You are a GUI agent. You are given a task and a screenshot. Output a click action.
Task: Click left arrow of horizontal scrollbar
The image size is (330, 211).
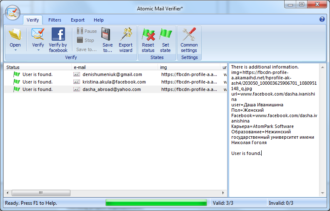point(7,193)
